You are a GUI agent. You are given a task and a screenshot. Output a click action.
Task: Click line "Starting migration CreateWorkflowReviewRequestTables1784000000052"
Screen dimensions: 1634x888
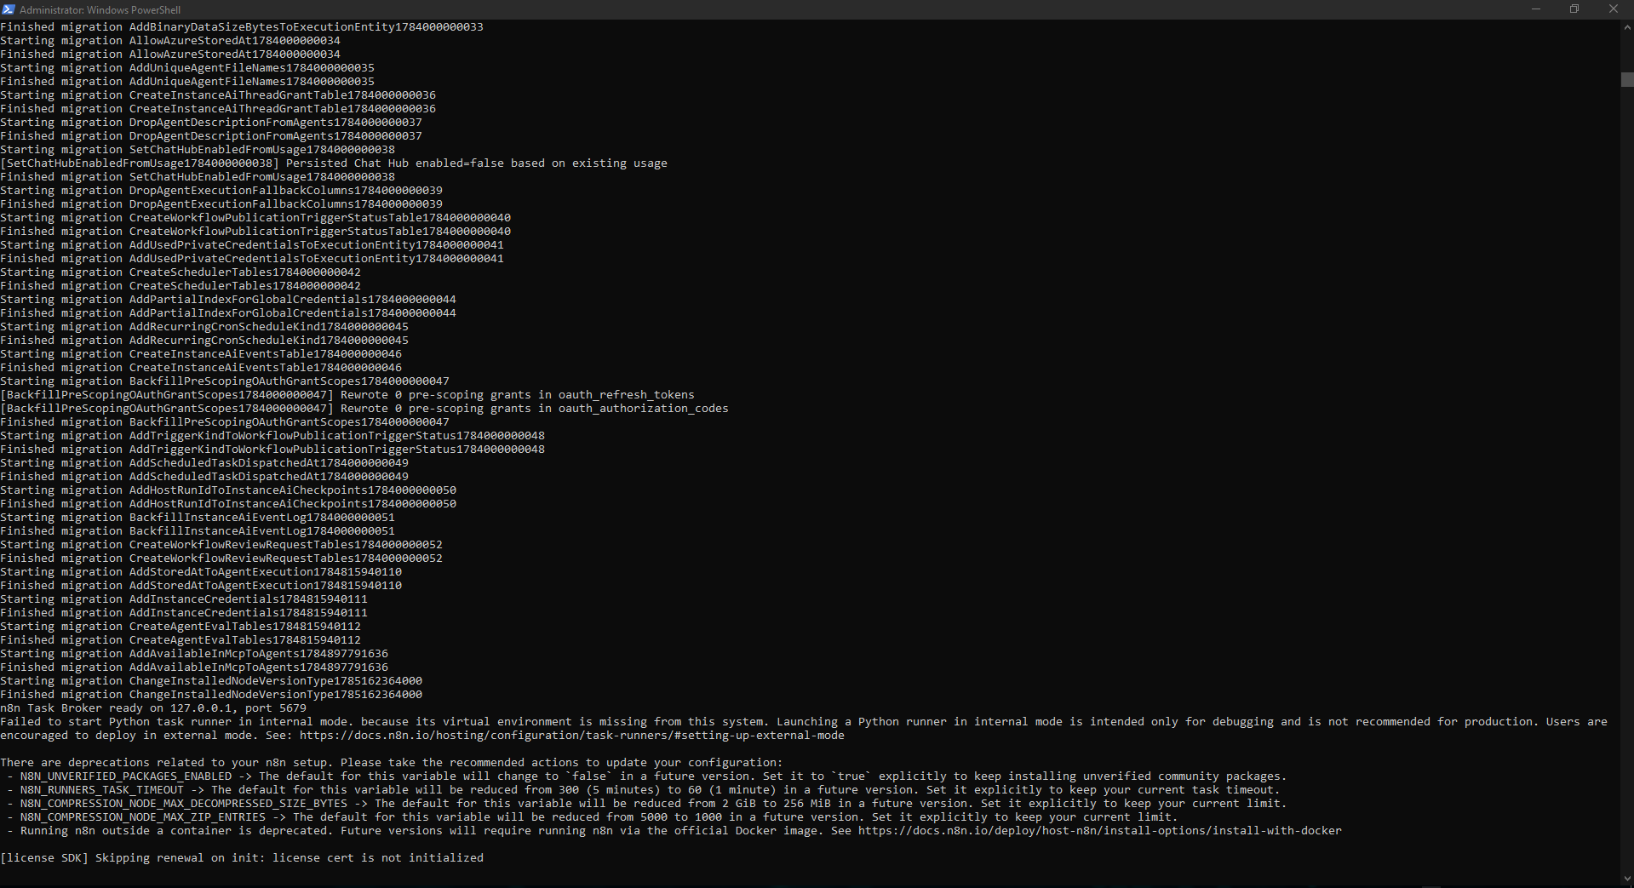tap(221, 545)
